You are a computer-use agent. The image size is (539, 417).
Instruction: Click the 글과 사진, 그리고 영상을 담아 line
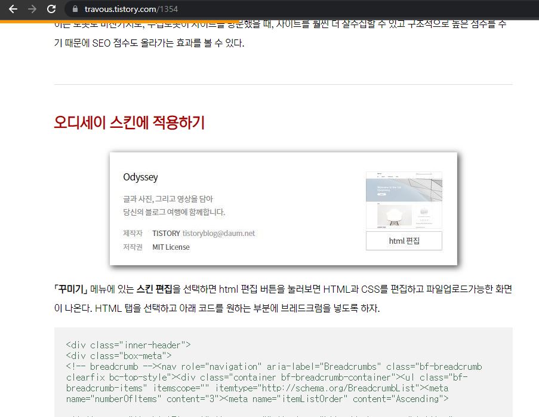coord(168,199)
